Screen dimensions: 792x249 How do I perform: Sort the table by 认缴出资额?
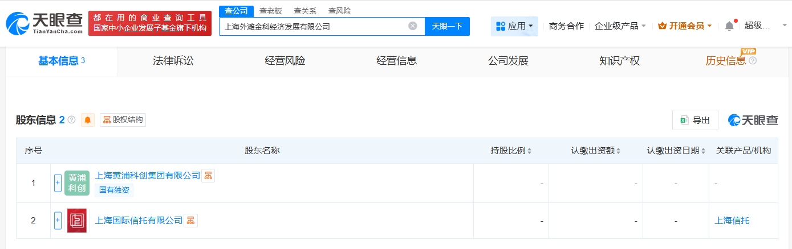[596, 151]
